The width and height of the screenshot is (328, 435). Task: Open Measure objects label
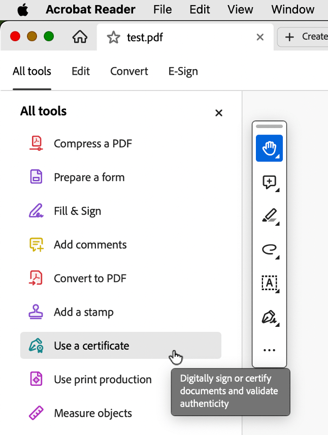tap(93, 413)
